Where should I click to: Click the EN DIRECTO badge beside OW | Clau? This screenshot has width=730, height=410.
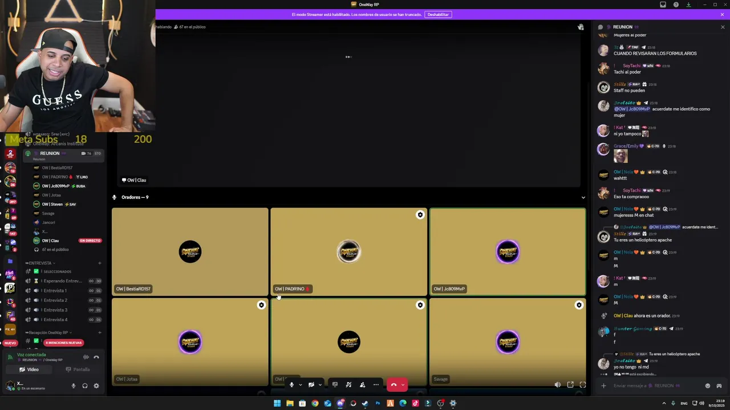tap(90, 240)
